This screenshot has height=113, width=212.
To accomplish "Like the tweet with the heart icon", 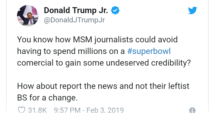I will pos(22,110).
